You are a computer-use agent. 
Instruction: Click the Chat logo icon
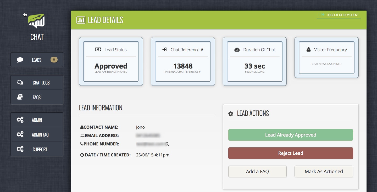37,21
